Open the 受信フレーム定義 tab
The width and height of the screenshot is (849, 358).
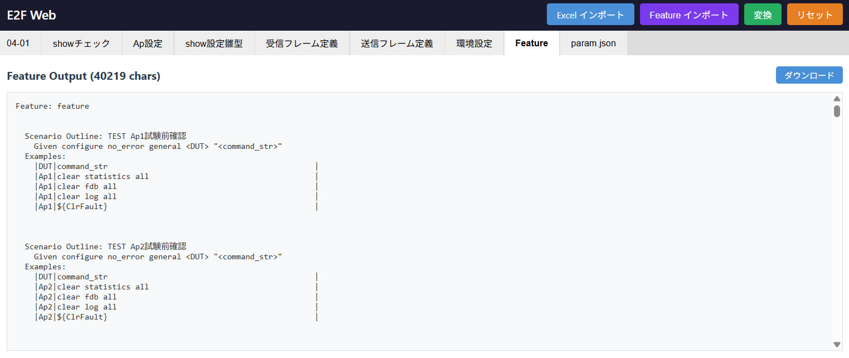[302, 43]
